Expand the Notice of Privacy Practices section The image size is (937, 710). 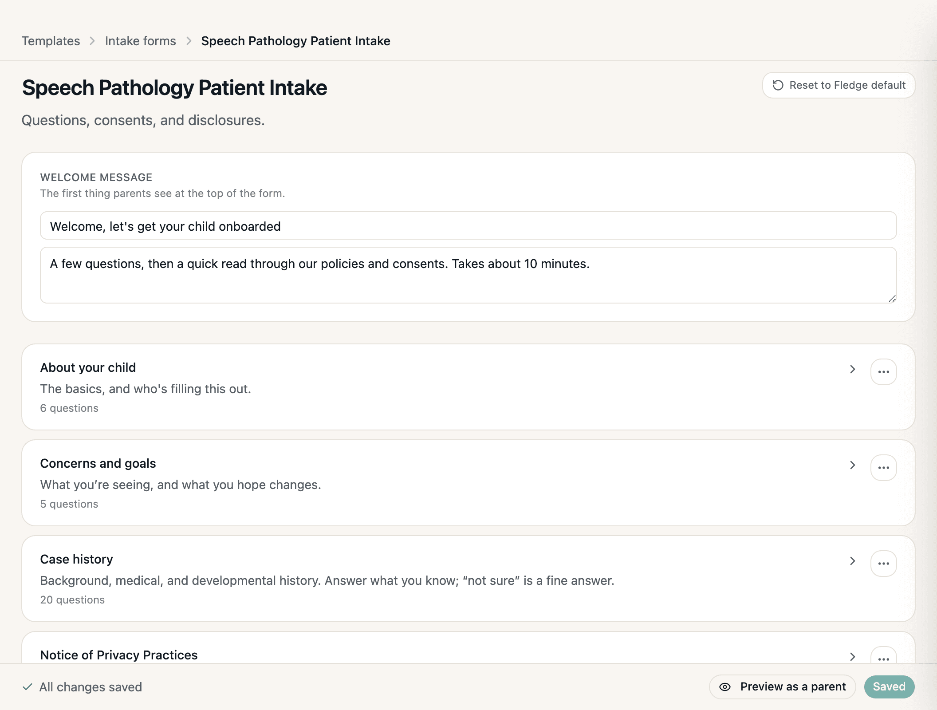pyautogui.click(x=852, y=657)
